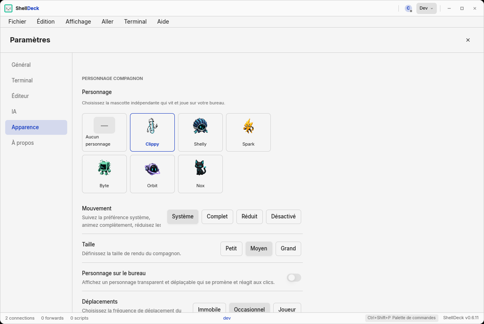Screen dimensions: 484x324
Task: Open the Aide menu
Action: point(163,22)
